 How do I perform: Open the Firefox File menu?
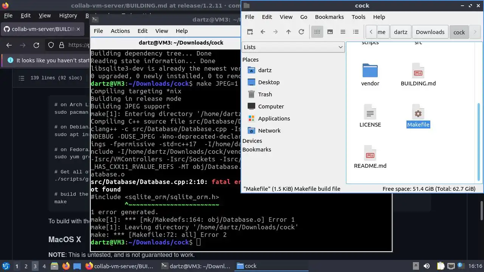[x=8, y=15]
